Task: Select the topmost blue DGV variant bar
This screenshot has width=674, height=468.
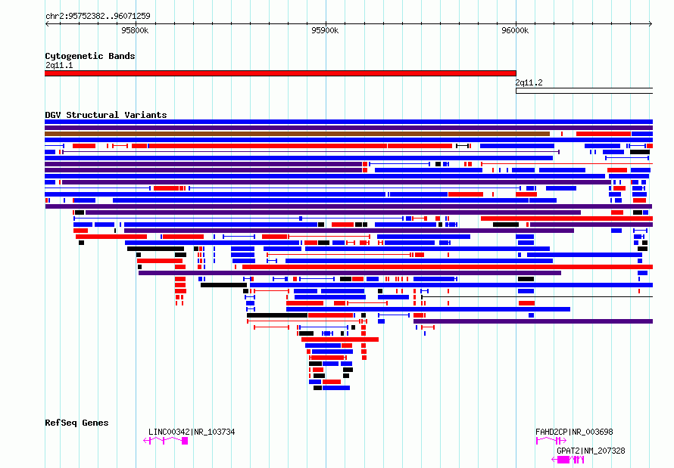Action: [348, 122]
